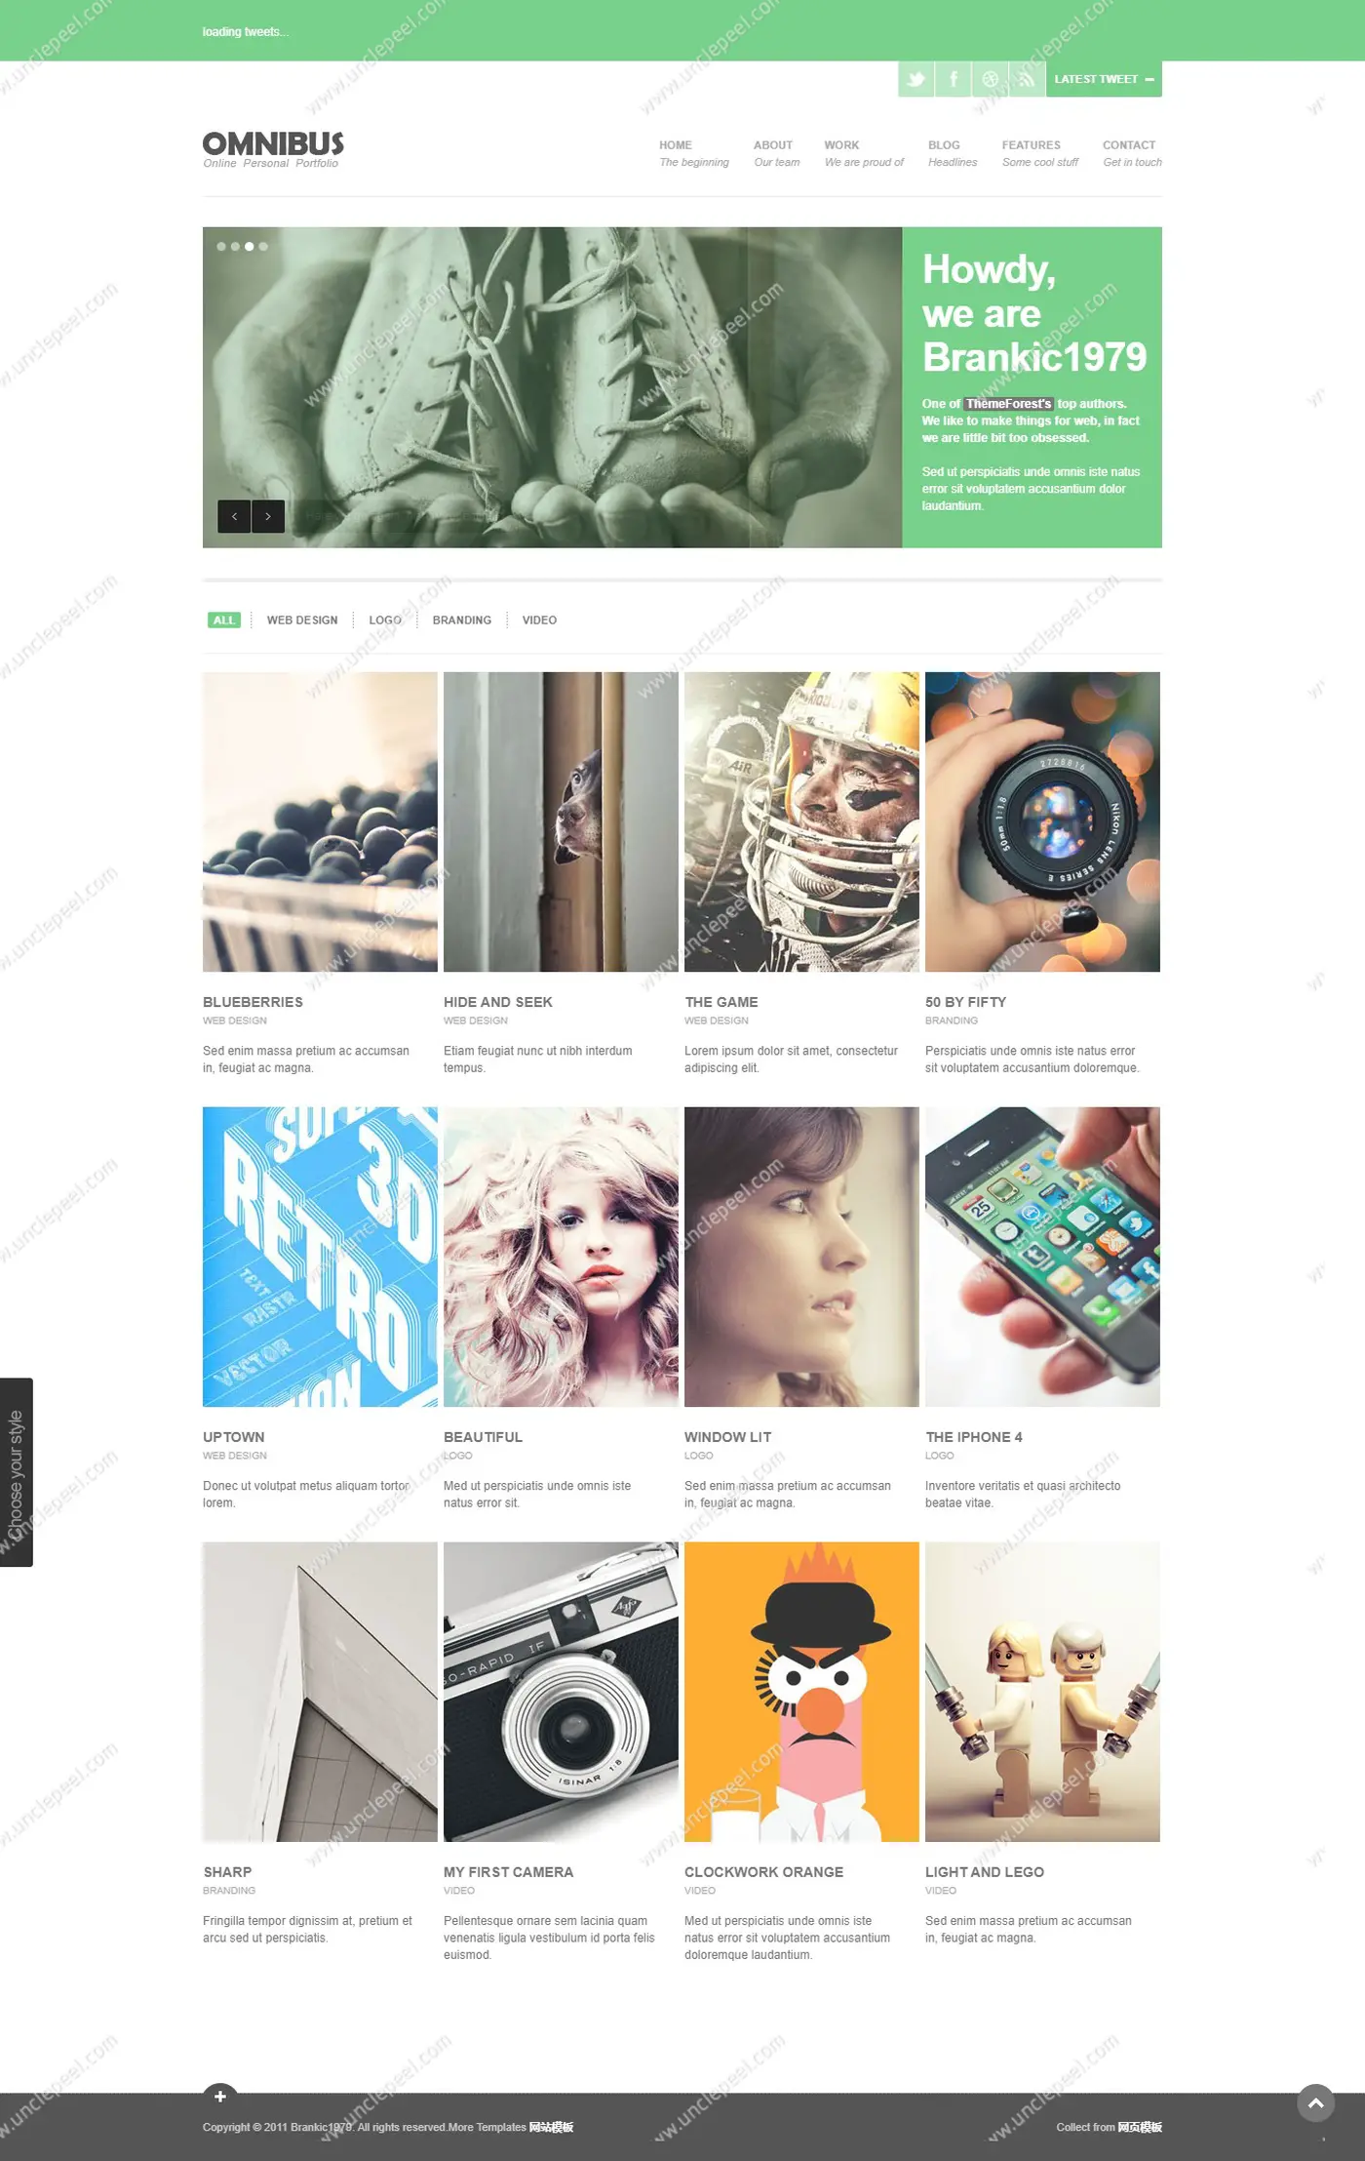Image resolution: width=1365 pixels, height=2161 pixels.
Task: Open the Clockwork Orange project title
Action: [x=763, y=1872]
